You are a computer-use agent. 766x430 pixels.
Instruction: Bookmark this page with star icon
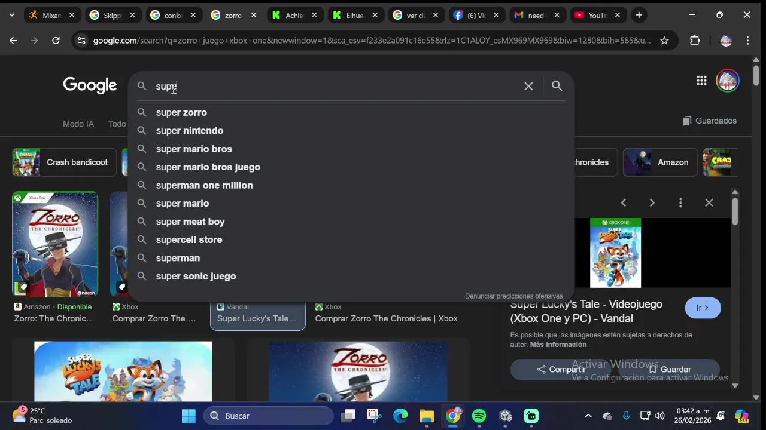[664, 41]
